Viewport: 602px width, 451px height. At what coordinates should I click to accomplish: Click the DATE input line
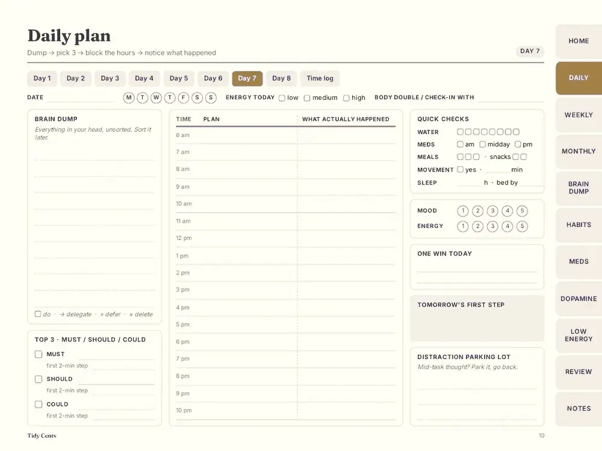[80, 98]
